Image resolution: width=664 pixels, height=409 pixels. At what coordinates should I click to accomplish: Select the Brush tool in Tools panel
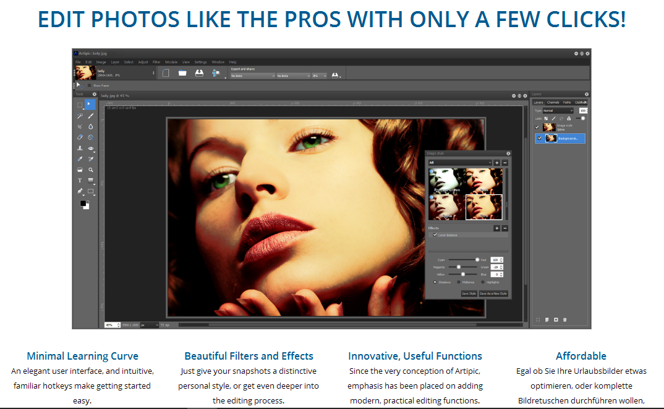(x=91, y=116)
